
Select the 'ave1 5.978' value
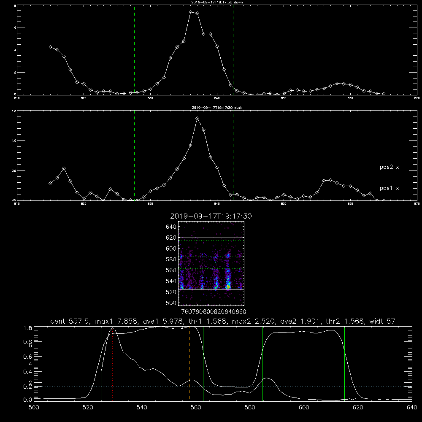(162, 321)
